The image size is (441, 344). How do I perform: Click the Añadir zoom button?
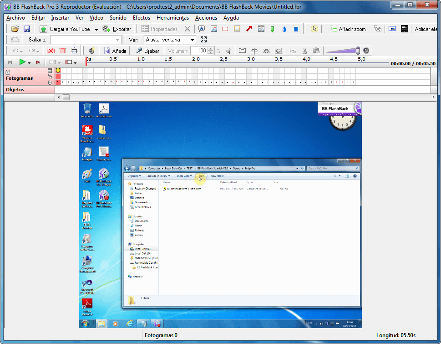[348, 29]
